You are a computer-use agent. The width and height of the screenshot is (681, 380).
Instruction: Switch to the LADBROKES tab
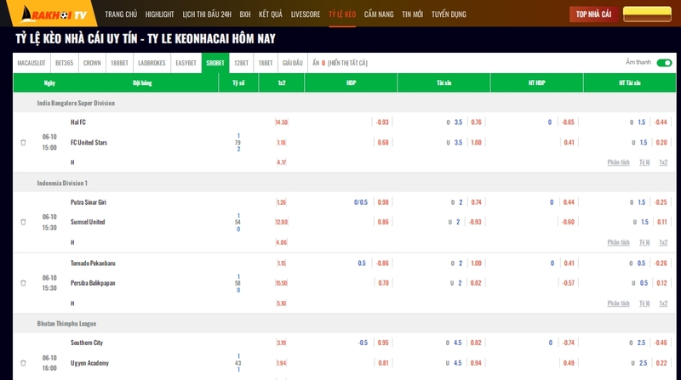tap(152, 63)
